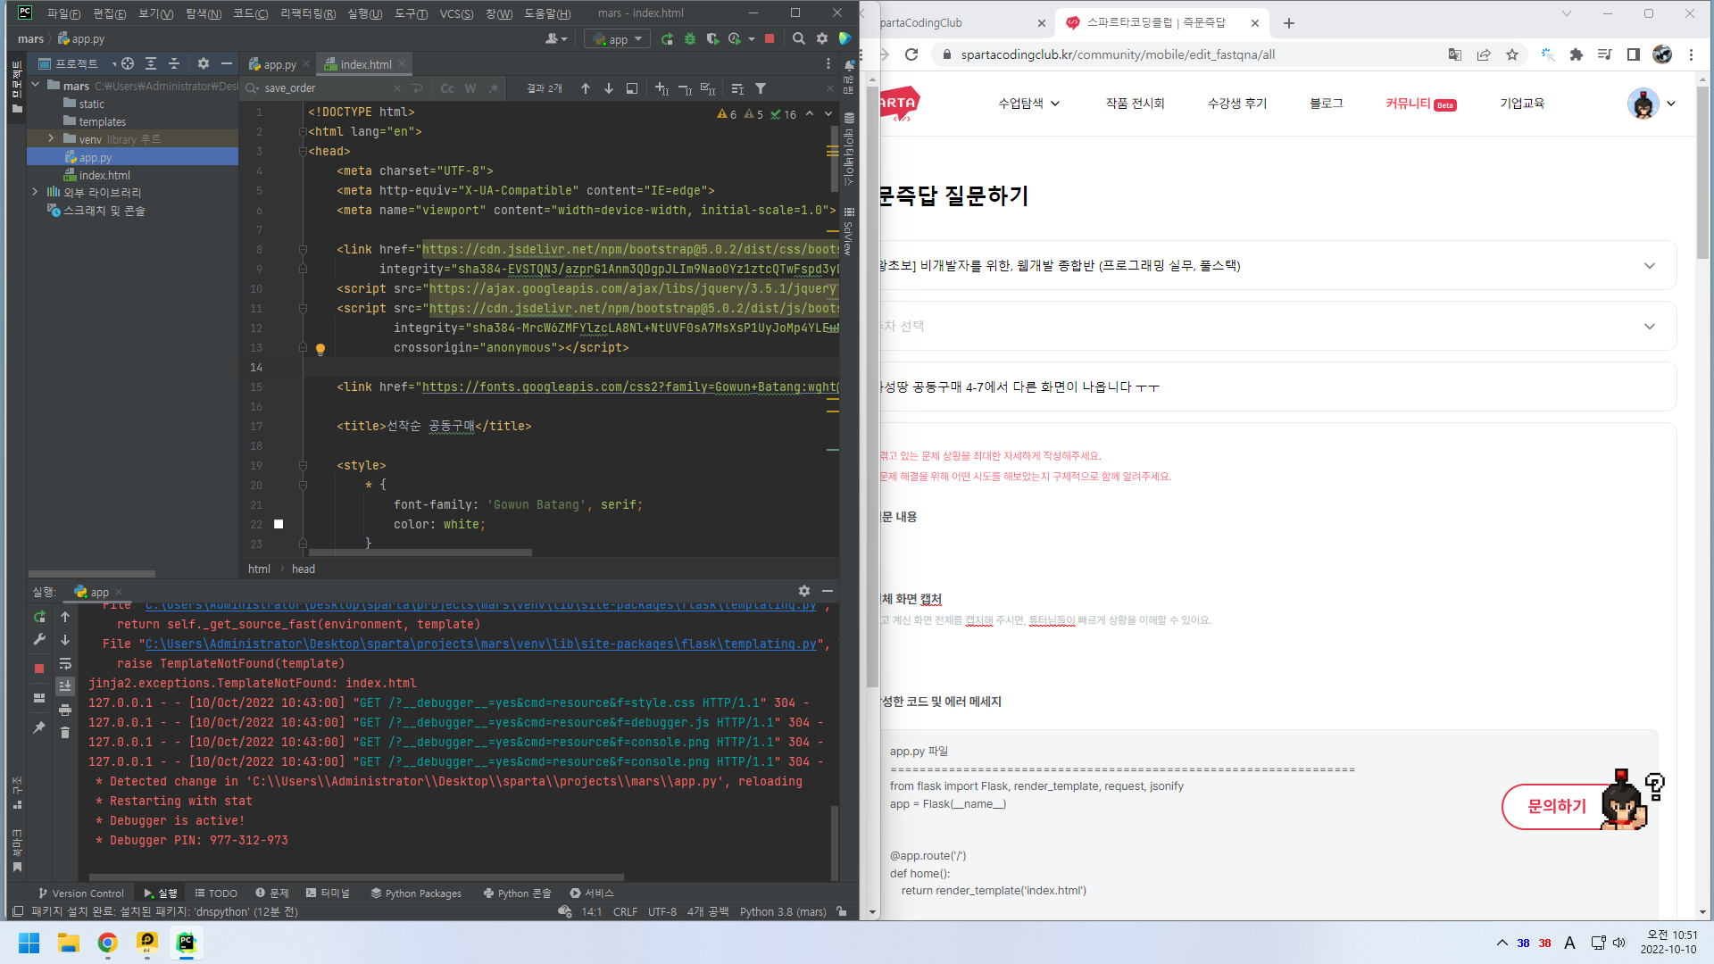The image size is (1714, 964).
Task: Expand the venv folder in project tree
Action: coord(51,139)
